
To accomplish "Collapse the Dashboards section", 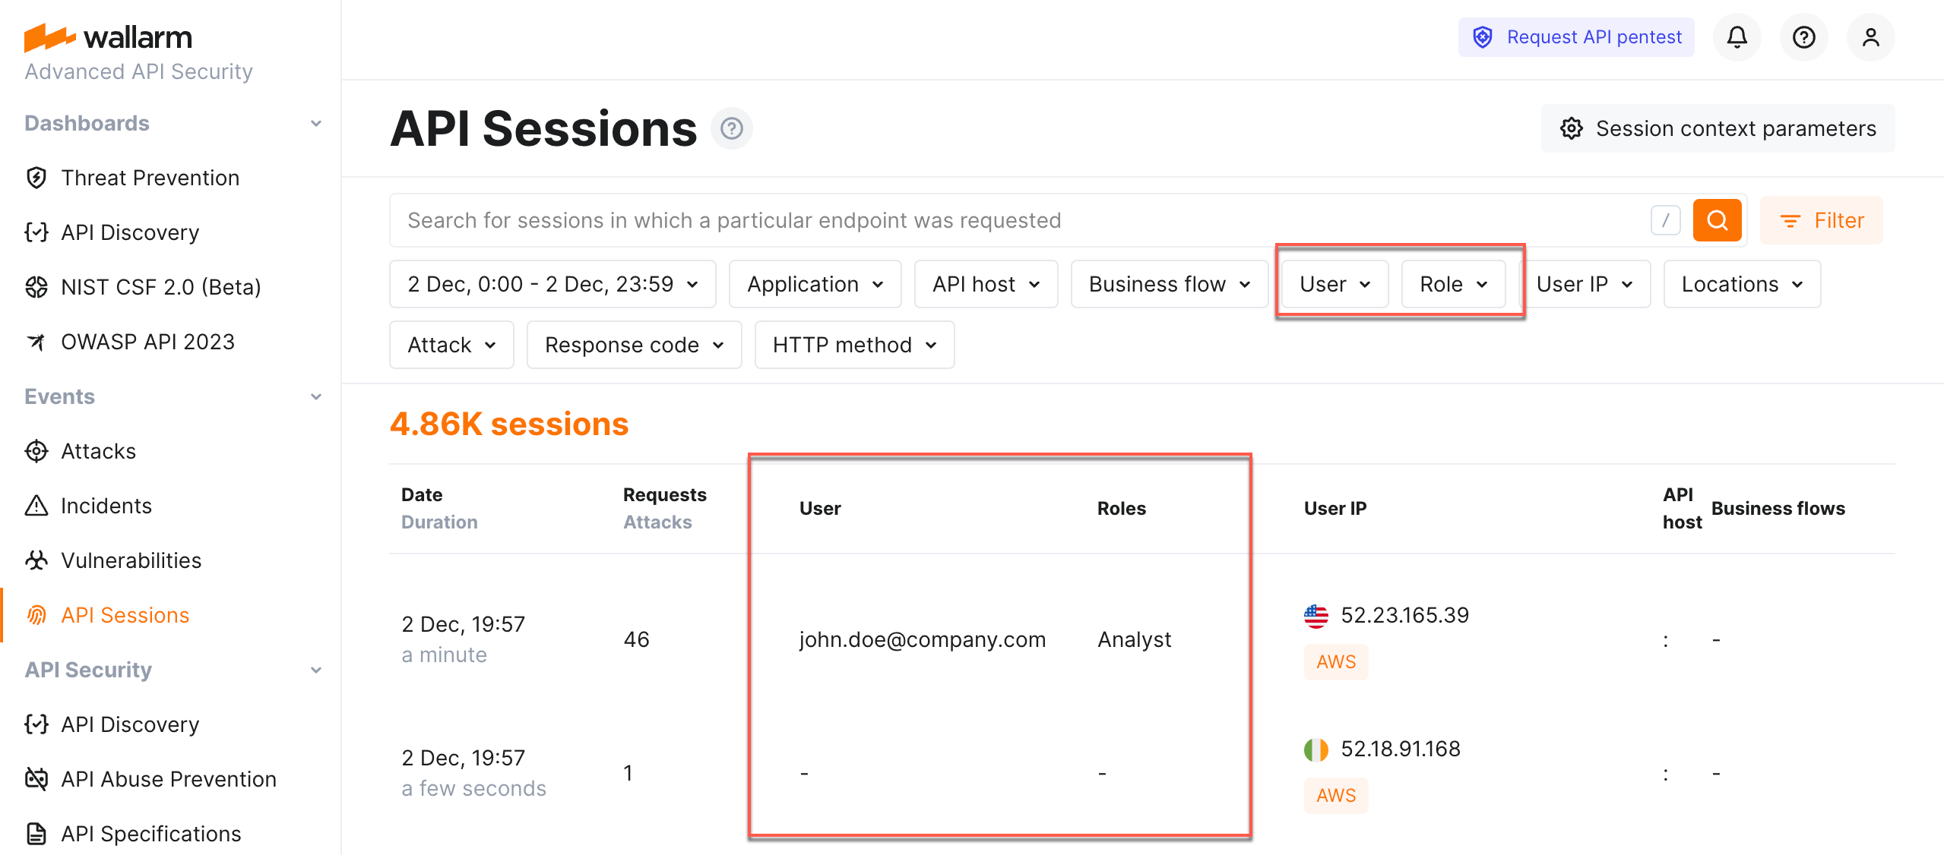I will (x=316, y=123).
